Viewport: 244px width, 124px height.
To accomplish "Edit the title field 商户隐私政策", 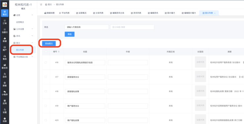I will [x=85, y=120].
